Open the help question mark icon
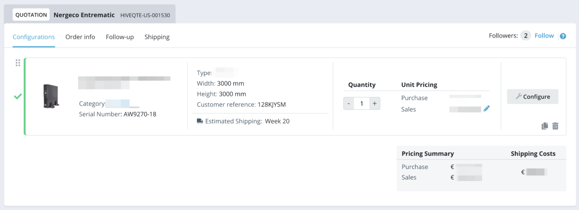The width and height of the screenshot is (579, 210). click(563, 36)
